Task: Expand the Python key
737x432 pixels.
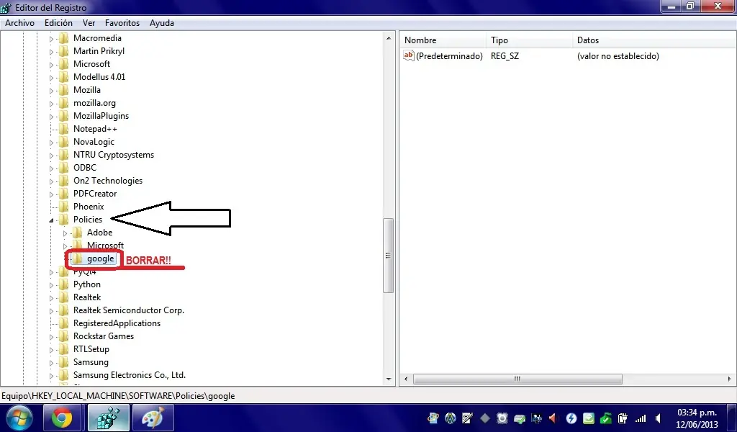Action: (51, 284)
